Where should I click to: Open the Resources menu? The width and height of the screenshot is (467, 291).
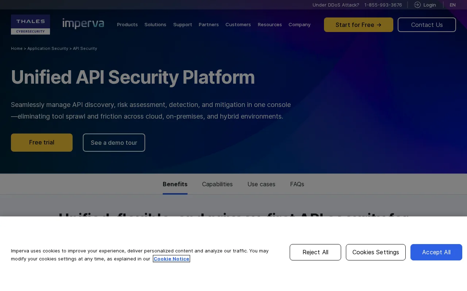coord(270,24)
